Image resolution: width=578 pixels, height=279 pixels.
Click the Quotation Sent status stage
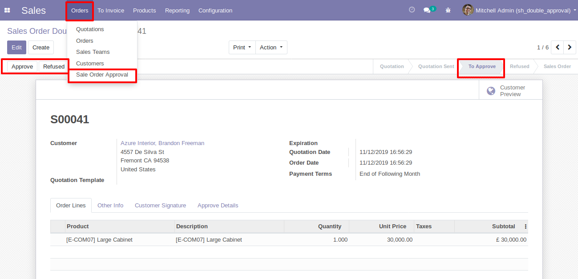coord(436,66)
